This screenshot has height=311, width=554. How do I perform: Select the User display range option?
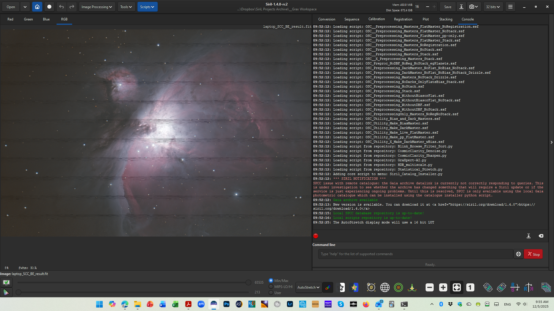(271, 293)
